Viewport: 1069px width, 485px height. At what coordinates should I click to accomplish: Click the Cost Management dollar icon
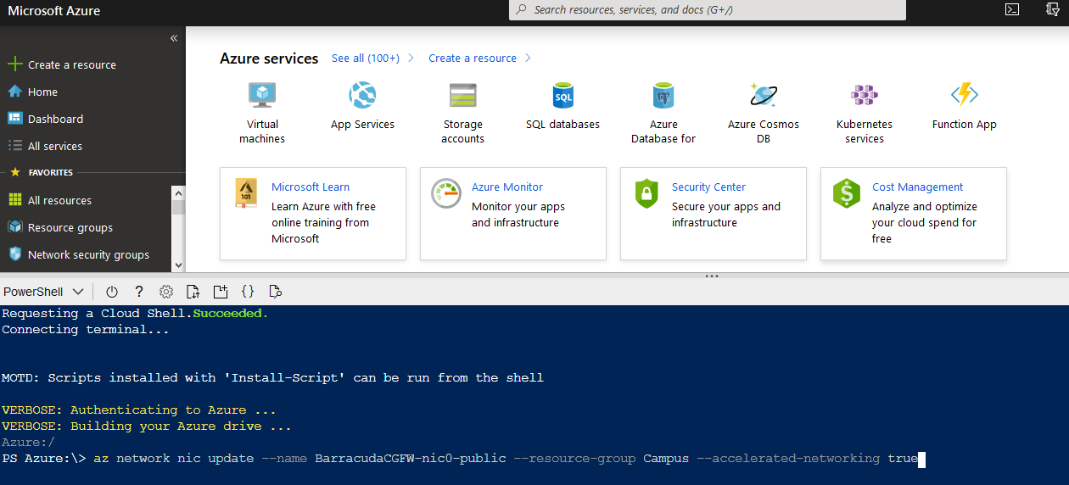[847, 194]
